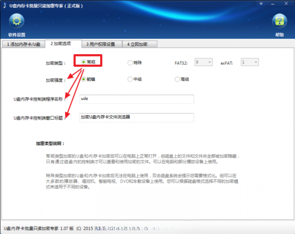295x234 pixels.
Task: Open the 软件设置 gear icon
Action: point(17,21)
